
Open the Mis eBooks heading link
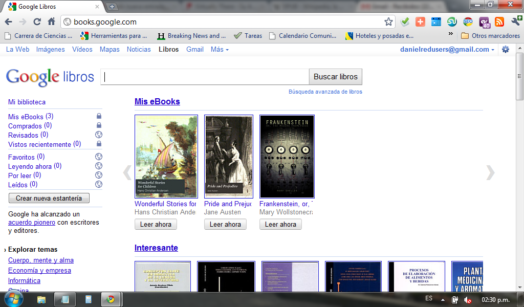tap(157, 101)
